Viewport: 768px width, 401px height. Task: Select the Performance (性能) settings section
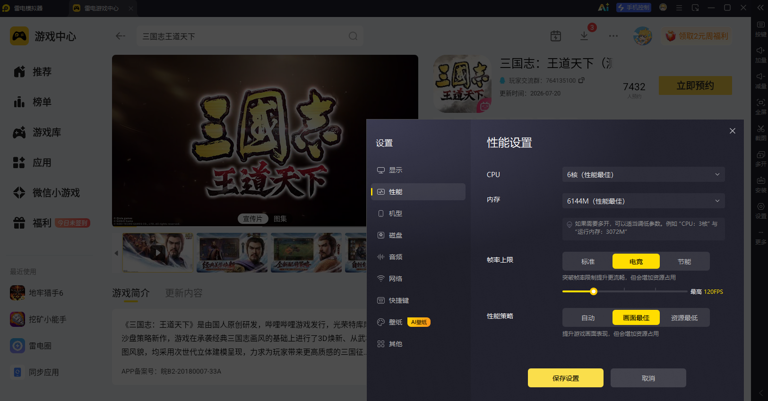coord(418,192)
